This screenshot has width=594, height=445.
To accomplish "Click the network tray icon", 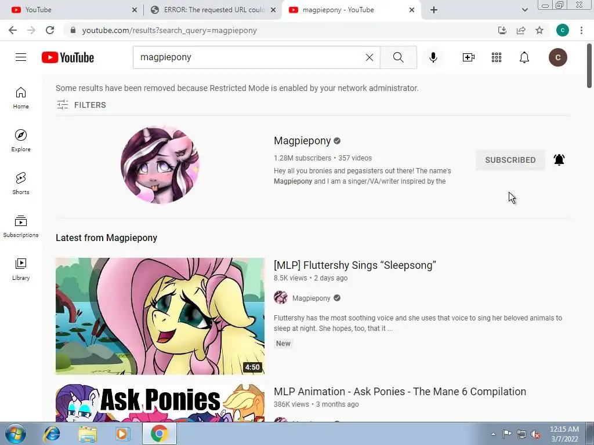I will click(x=521, y=434).
